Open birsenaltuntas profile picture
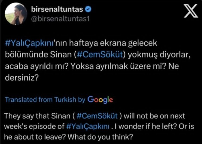The width and height of the screenshot is (202, 144). [16, 14]
